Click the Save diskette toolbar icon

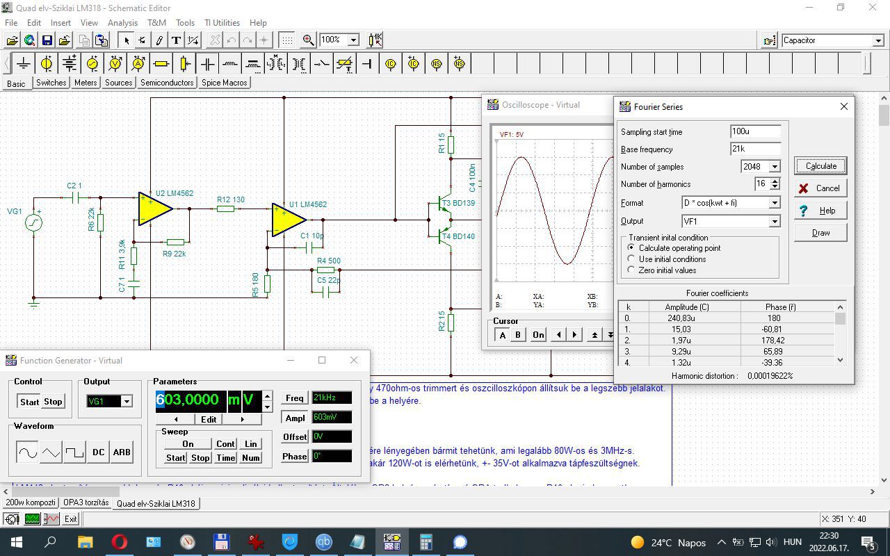coord(47,40)
